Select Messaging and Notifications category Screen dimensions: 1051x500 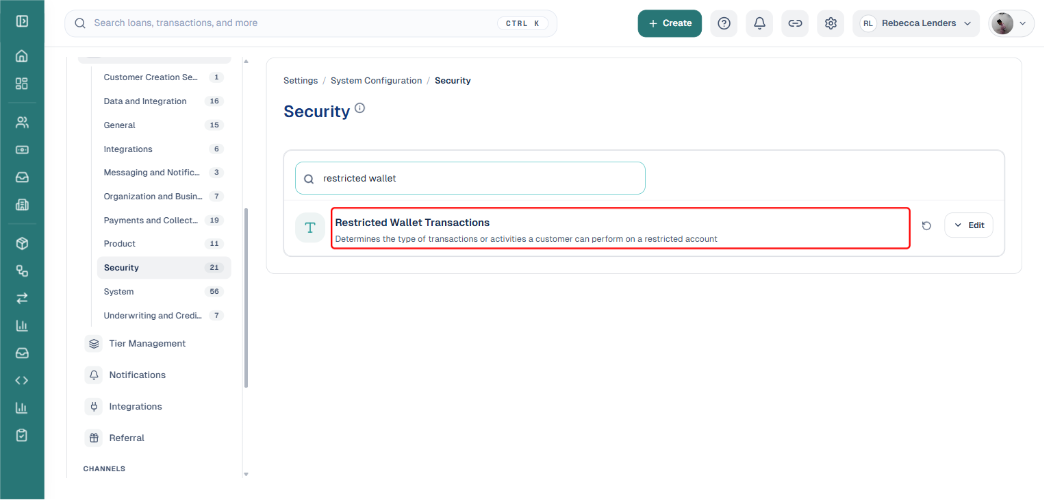click(x=164, y=173)
